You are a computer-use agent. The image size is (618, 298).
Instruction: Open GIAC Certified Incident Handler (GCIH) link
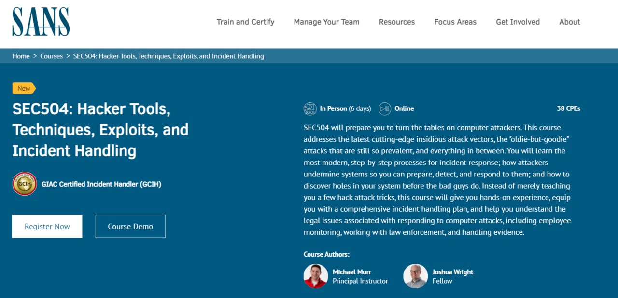[x=101, y=184]
